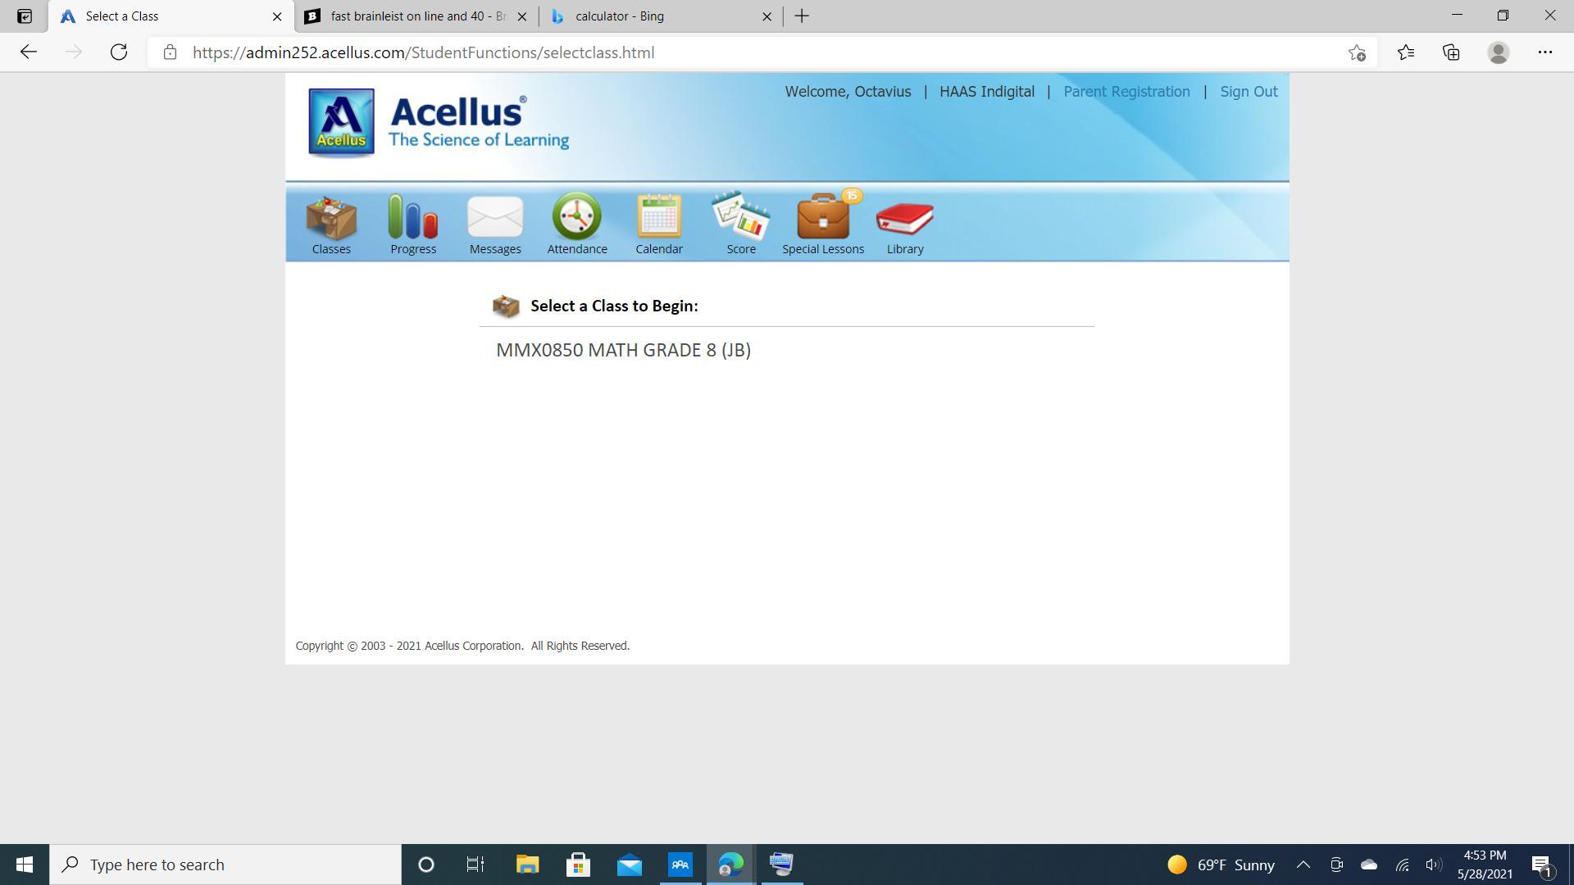Open browser Settings and more menu
Viewport: 1574px width, 885px height.
1544,52
